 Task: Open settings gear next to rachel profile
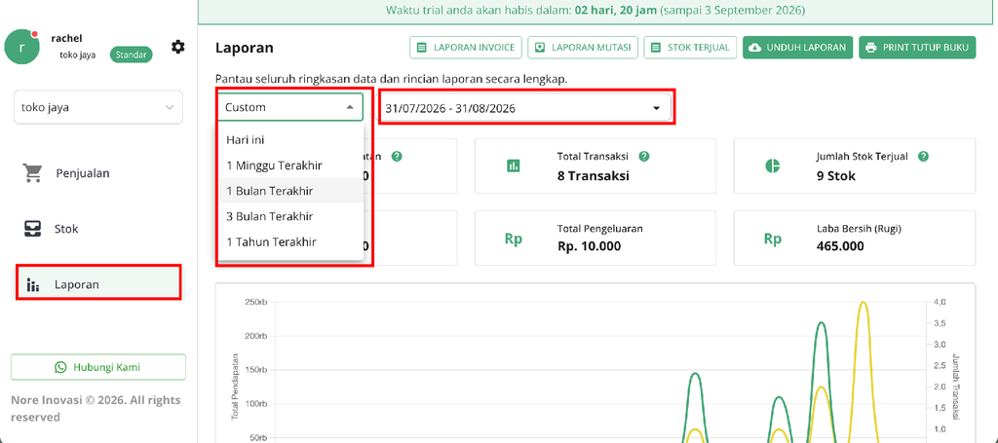pos(178,47)
